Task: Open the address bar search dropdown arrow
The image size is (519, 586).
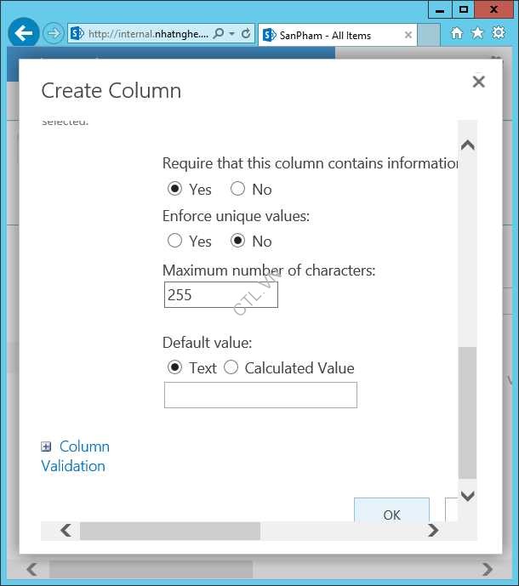Action: pos(232,34)
